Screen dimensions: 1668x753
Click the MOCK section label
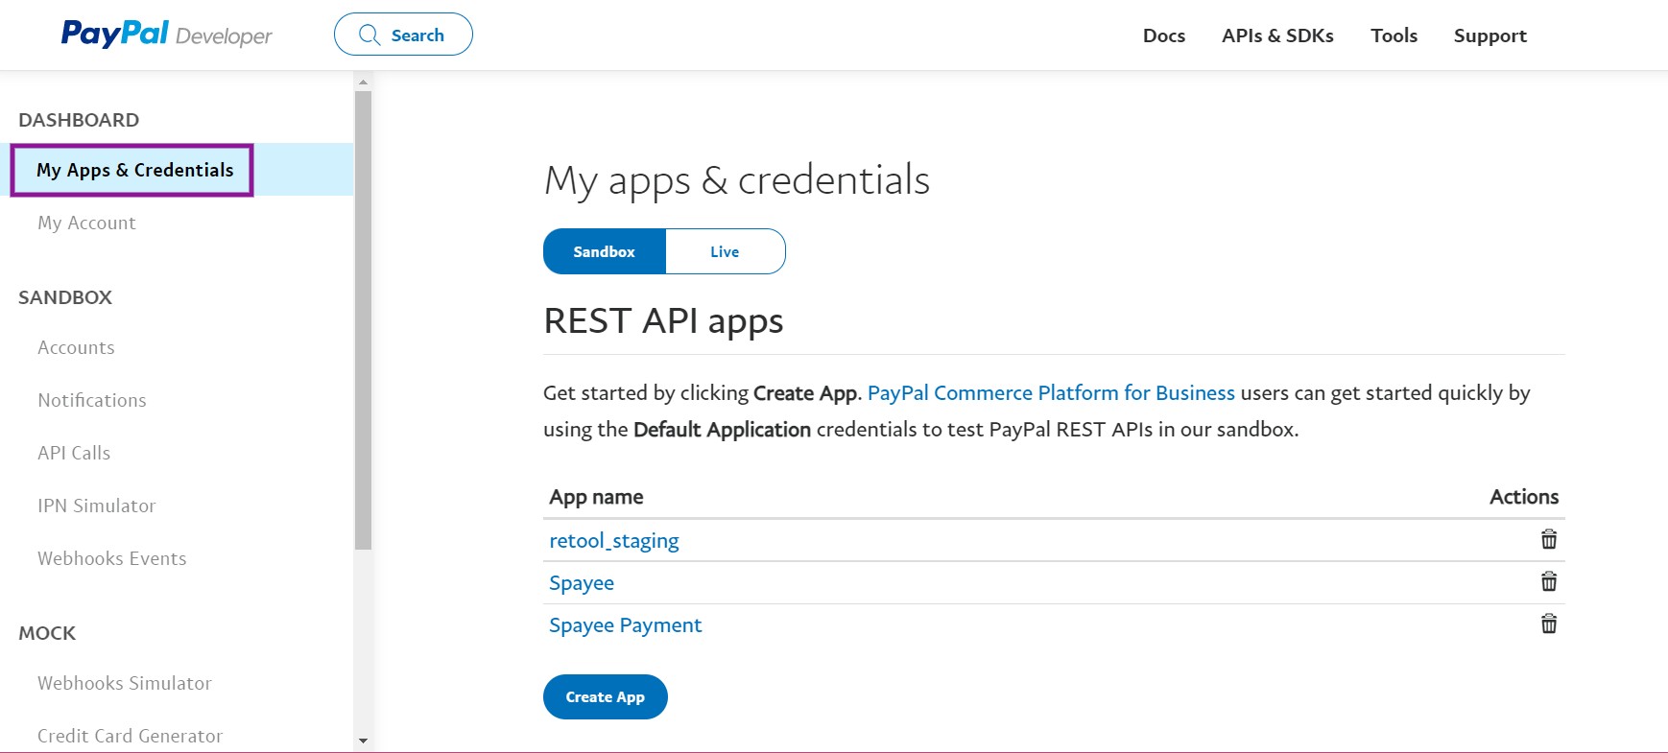pos(47,633)
